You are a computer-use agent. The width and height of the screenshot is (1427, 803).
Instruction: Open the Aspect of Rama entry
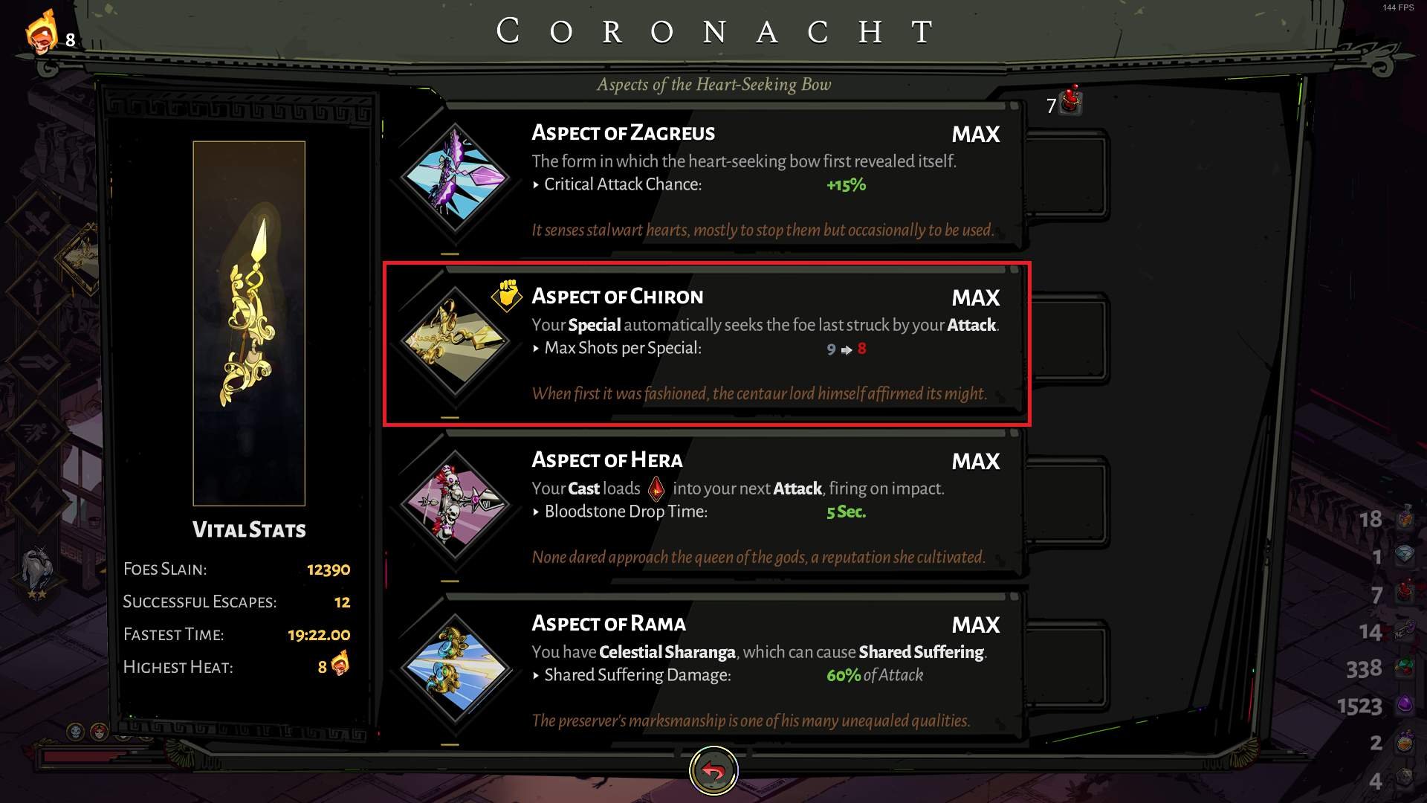(706, 671)
